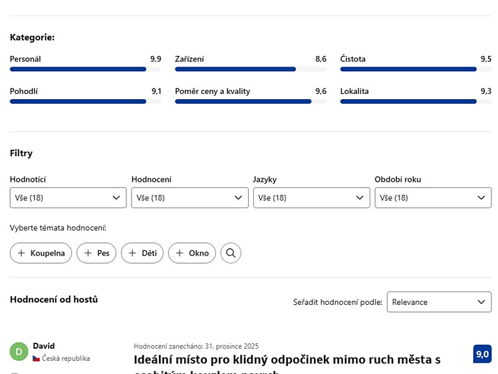Toggle the Okno topic filter
Viewport: 498px width, 374px height.
pos(192,253)
